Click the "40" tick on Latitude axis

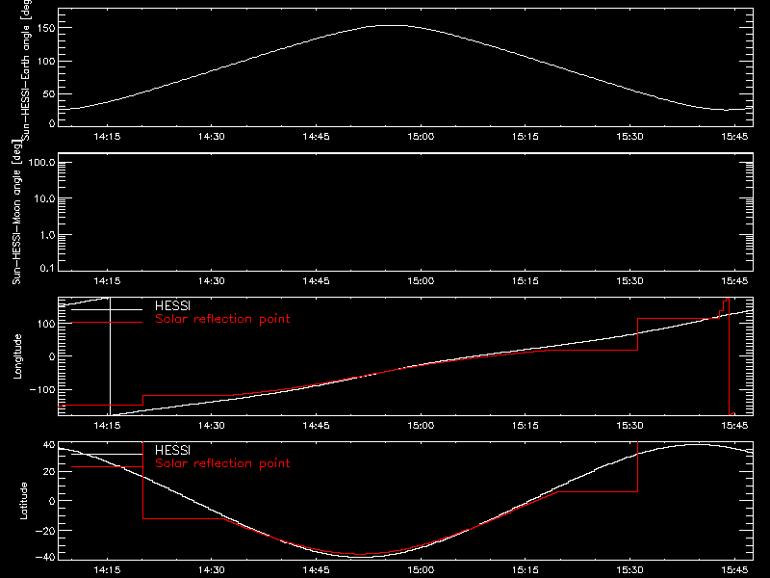pyautogui.click(x=49, y=445)
